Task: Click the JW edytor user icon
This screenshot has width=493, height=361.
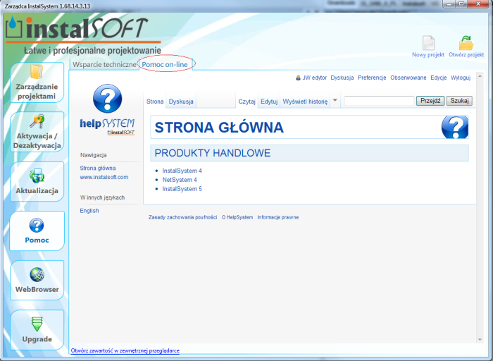Action: [298, 78]
